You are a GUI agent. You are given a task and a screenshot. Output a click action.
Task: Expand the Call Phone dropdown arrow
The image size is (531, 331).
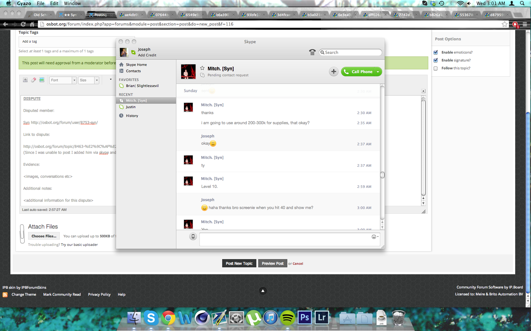(378, 72)
